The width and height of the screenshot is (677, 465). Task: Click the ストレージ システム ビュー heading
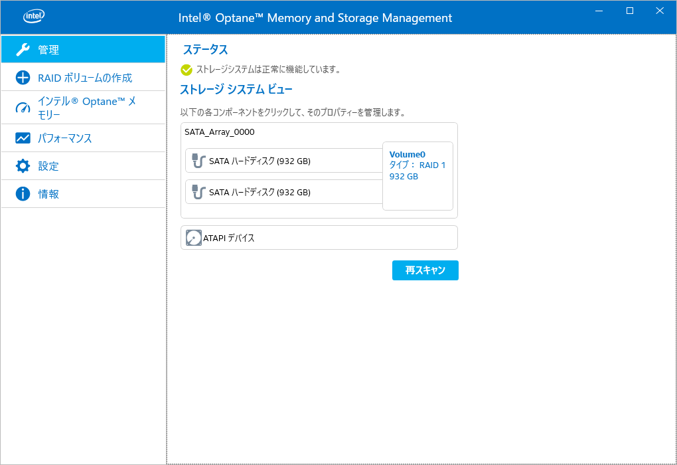pyautogui.click(x=236, y=90)
